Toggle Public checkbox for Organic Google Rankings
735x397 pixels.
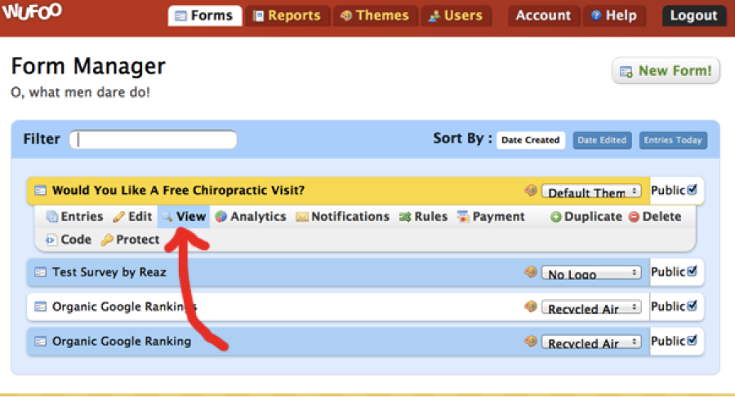click(693, 307)
